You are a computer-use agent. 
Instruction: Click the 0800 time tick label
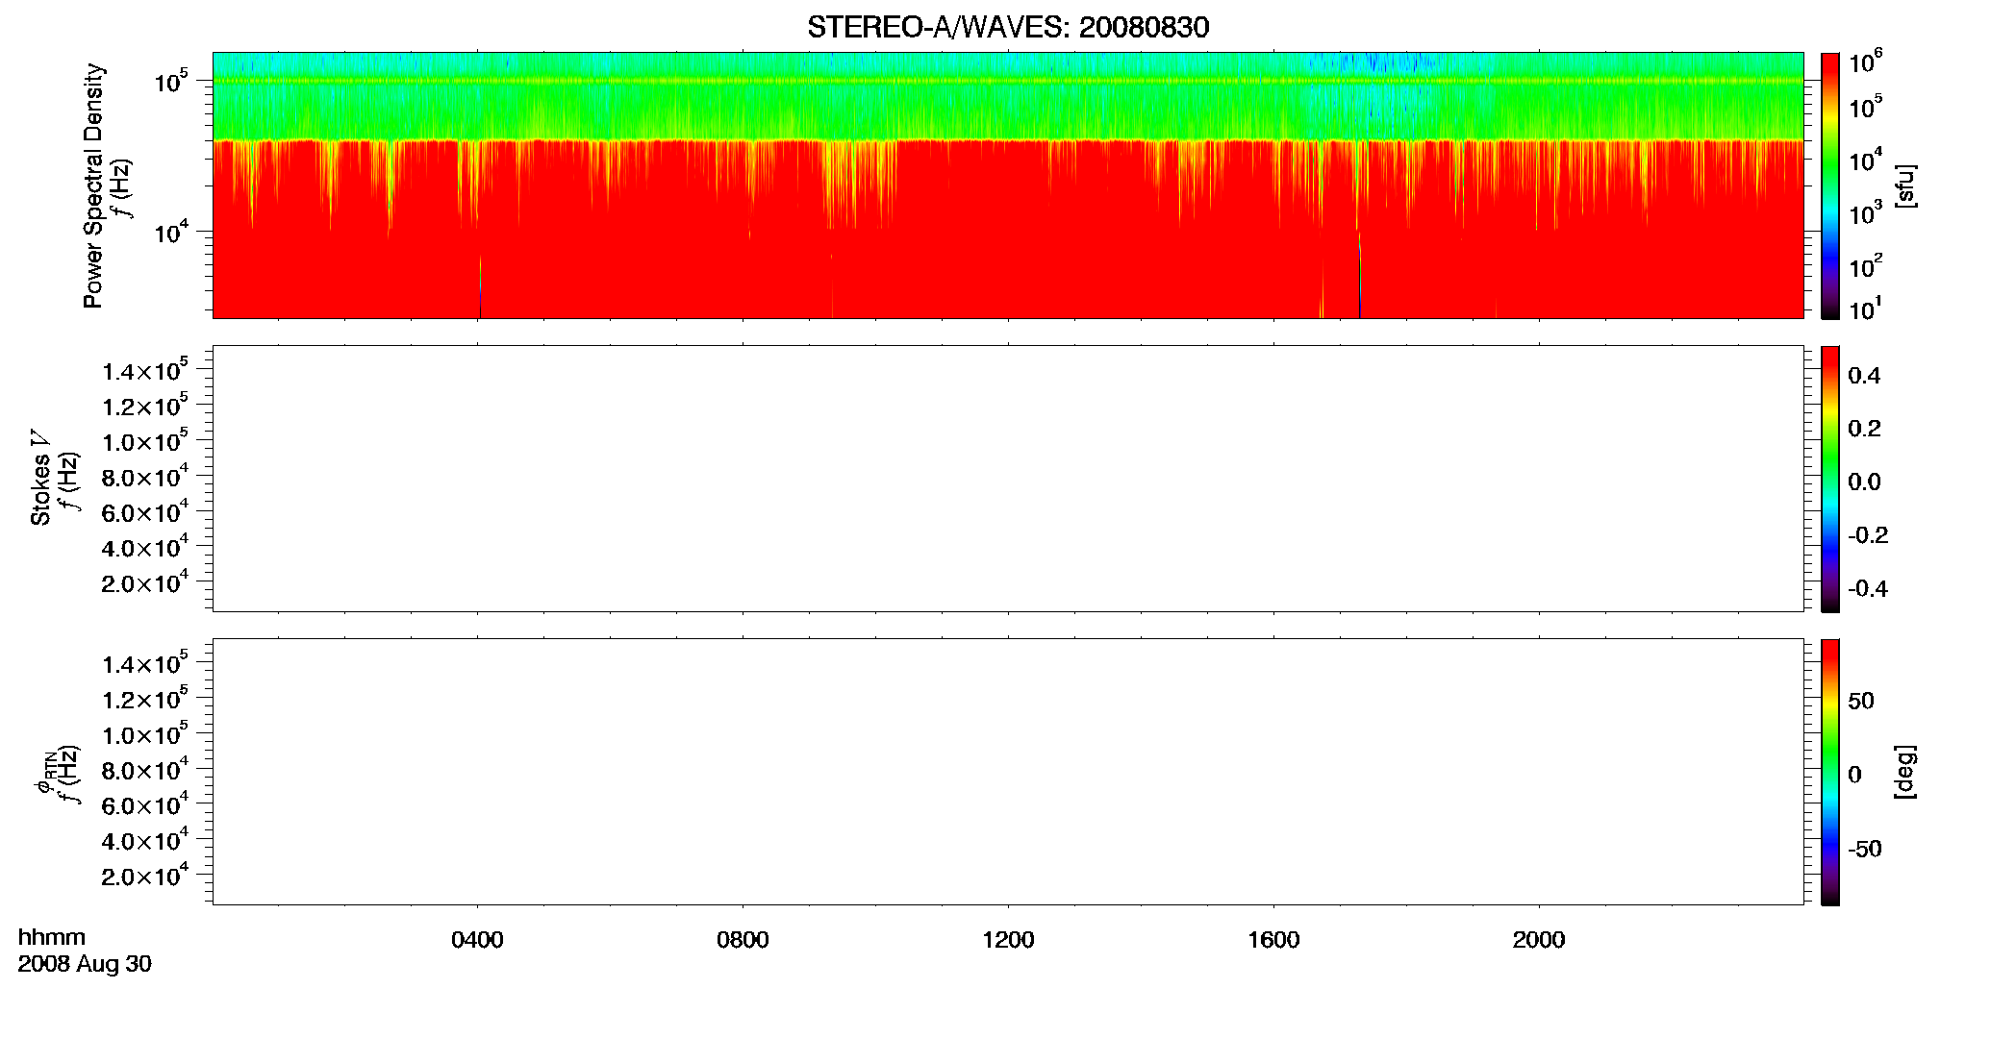coord(743,940)
